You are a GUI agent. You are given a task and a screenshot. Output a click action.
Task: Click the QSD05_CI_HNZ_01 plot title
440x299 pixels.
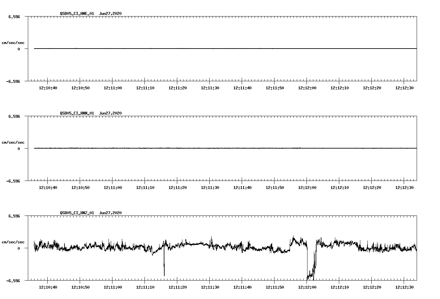pyautogui.click(x=77, y=213)
